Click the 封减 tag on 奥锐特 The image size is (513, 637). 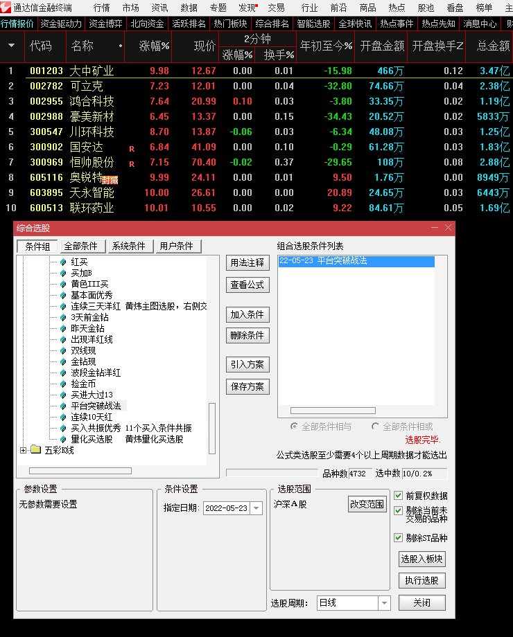click(x=110, y=180)
